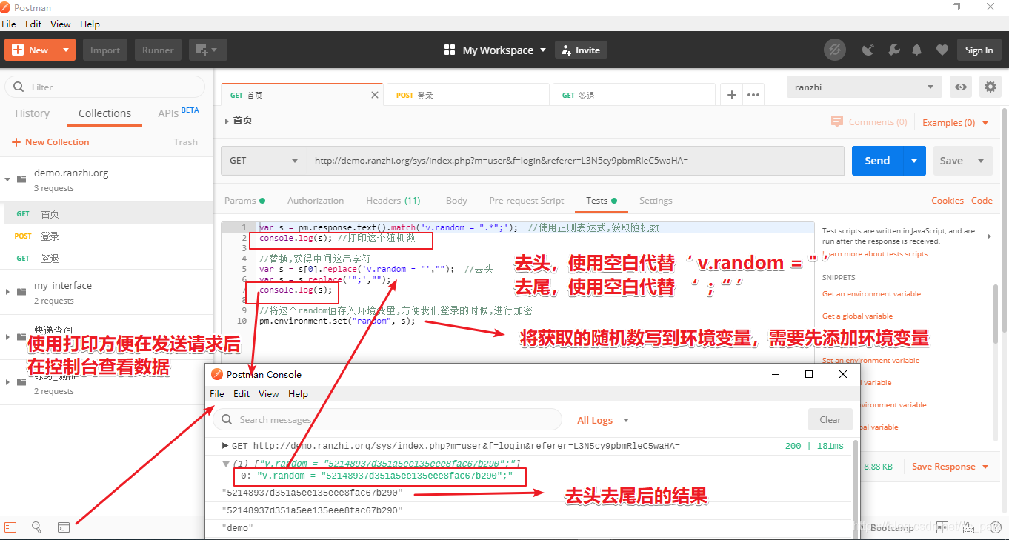1009x540 pixels.
Task: Click the Comments speech bubble icon
Action: pos(837,121)
